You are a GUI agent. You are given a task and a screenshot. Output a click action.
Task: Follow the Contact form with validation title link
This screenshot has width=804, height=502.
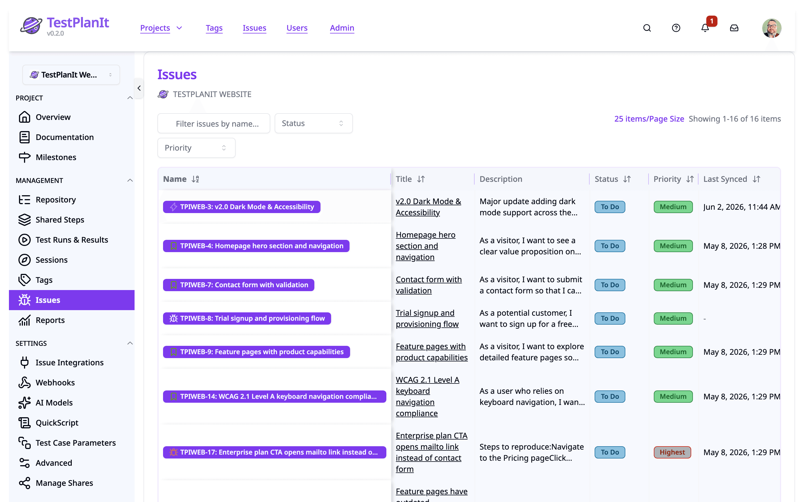click(429, 285)
